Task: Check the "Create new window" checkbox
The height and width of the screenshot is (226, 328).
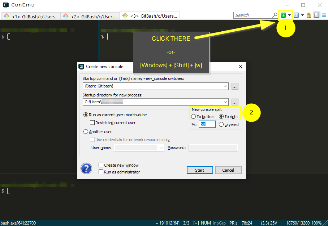Action: coord(101,166)
